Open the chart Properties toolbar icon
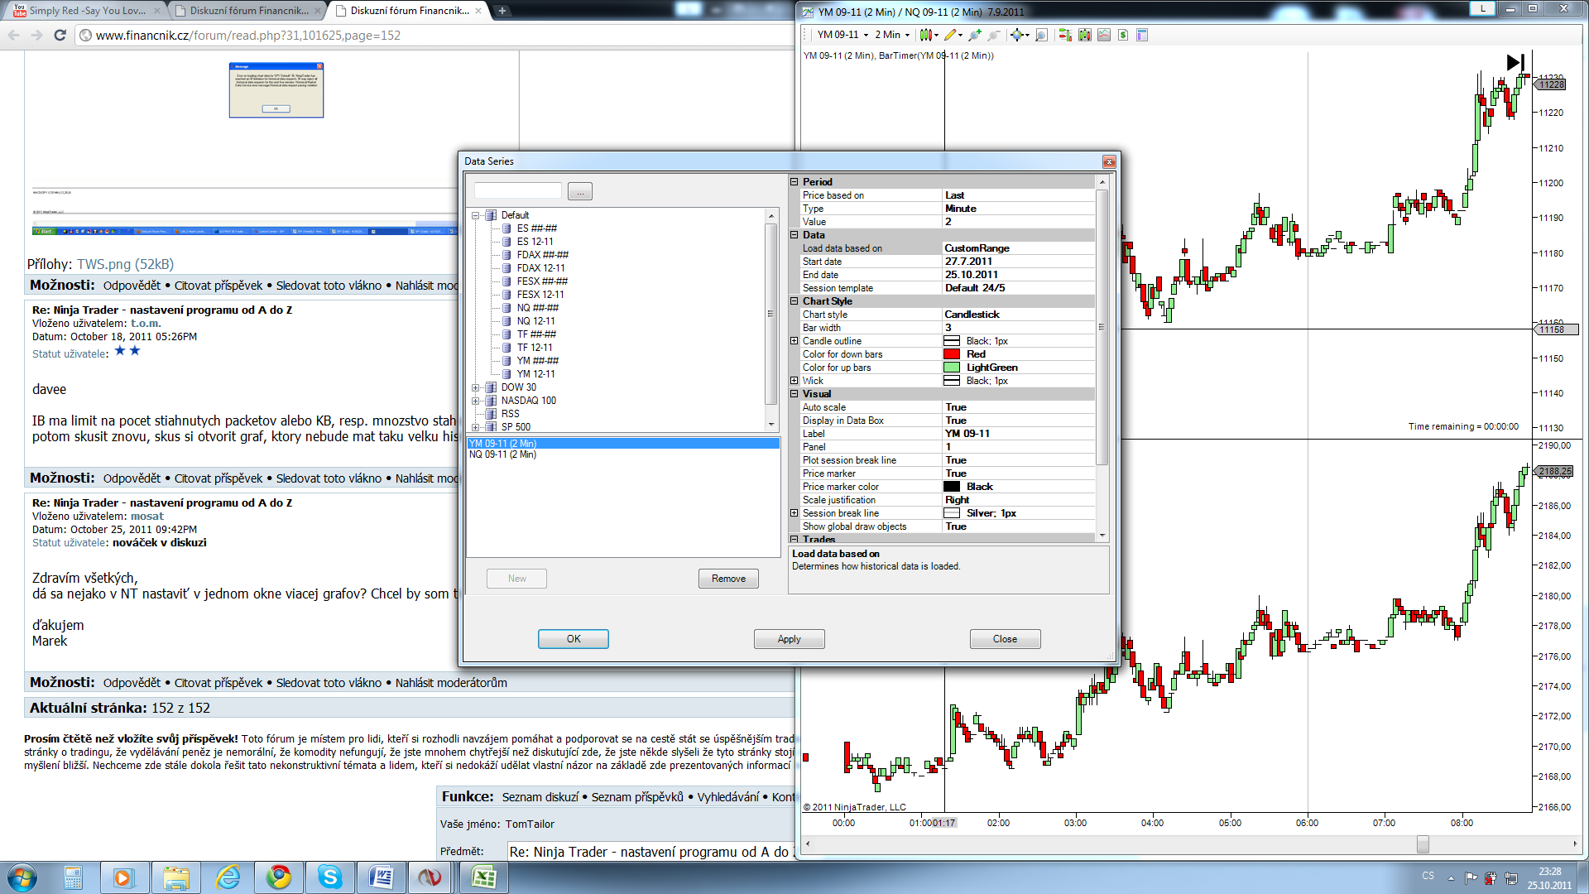Viewport: 1589px width, 894px height. click(x=1142, y=35)
